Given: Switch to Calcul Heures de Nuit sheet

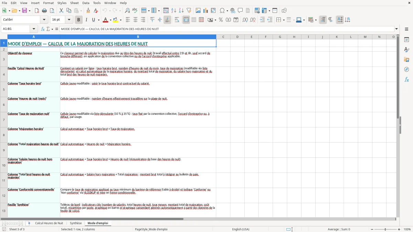Looking at the screenshot, I should pyautogui.click(x=49, y=223).
